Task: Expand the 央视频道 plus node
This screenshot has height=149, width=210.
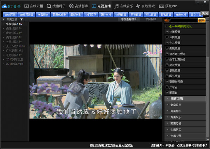Action: click(x=167, y=65)
